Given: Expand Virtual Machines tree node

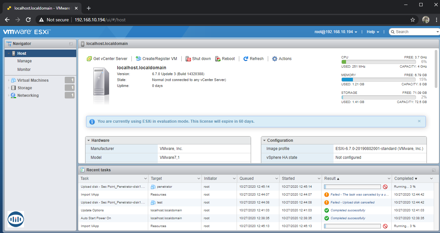Looking at the screenshot, I should (9, 80).
